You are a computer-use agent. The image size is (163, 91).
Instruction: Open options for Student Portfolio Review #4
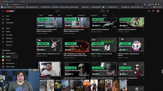pos(116,30)
